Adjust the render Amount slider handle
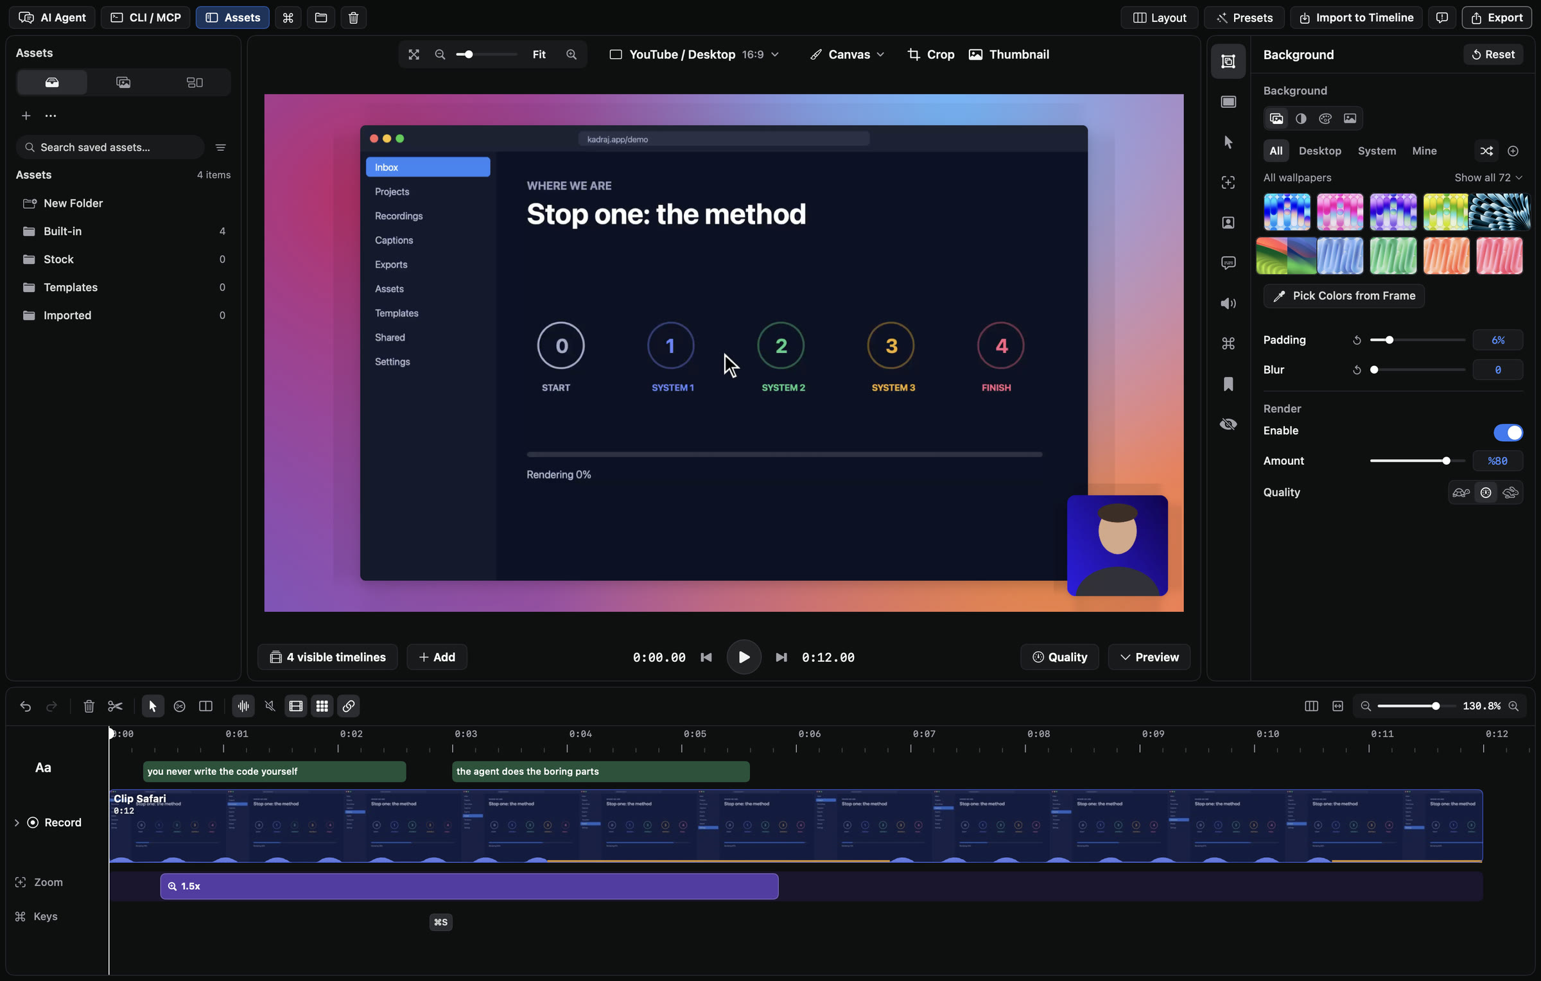The height and width of the screenshot is (981, 1541). pyautogui.click(x=1446, y=461)
